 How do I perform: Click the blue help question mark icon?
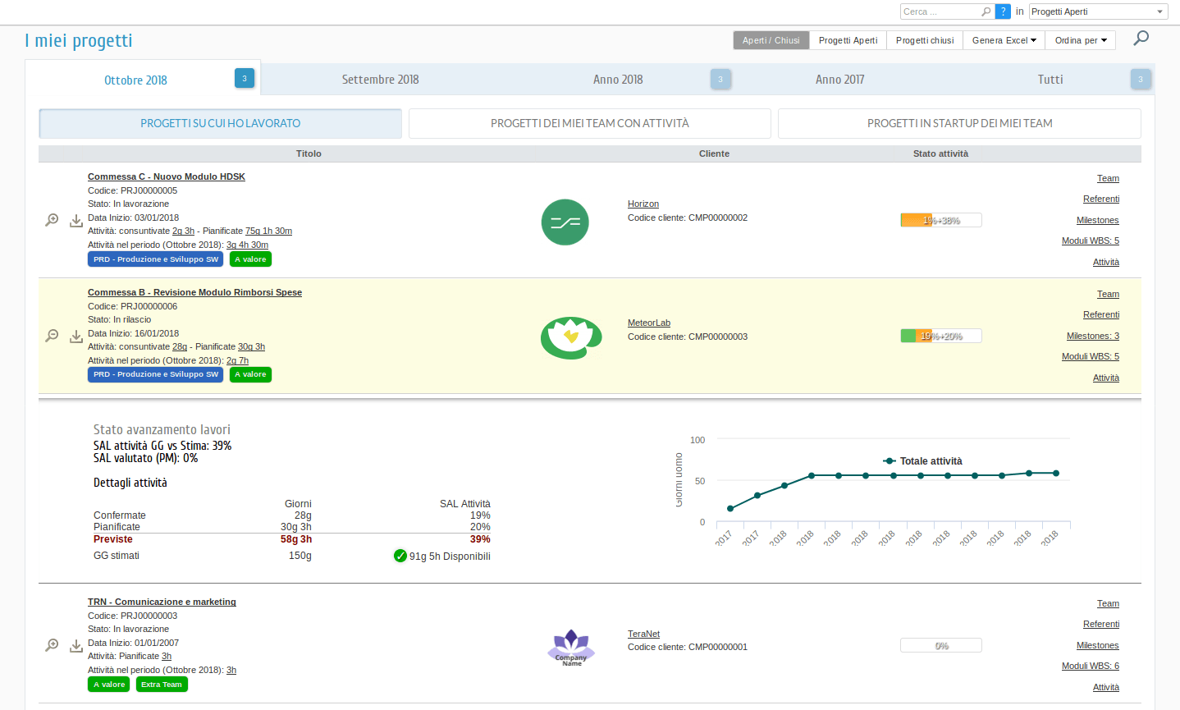(x=1003, y=11)
